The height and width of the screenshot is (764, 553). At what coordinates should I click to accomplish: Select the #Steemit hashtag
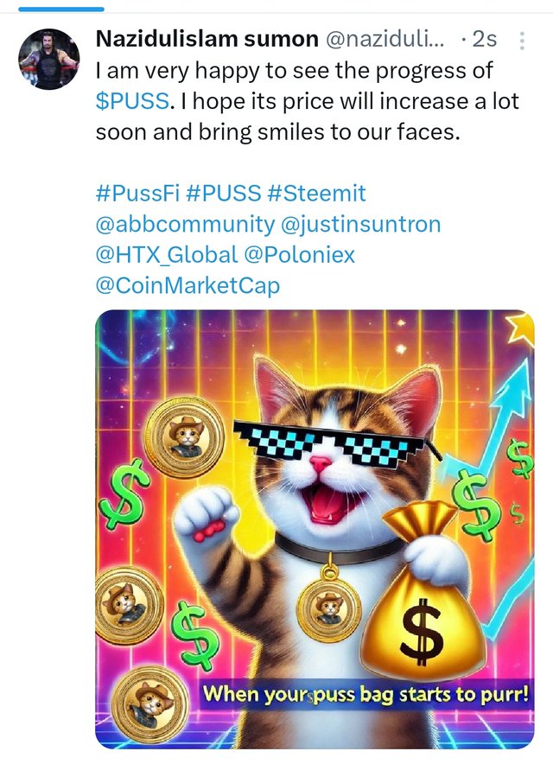point(316,193)
